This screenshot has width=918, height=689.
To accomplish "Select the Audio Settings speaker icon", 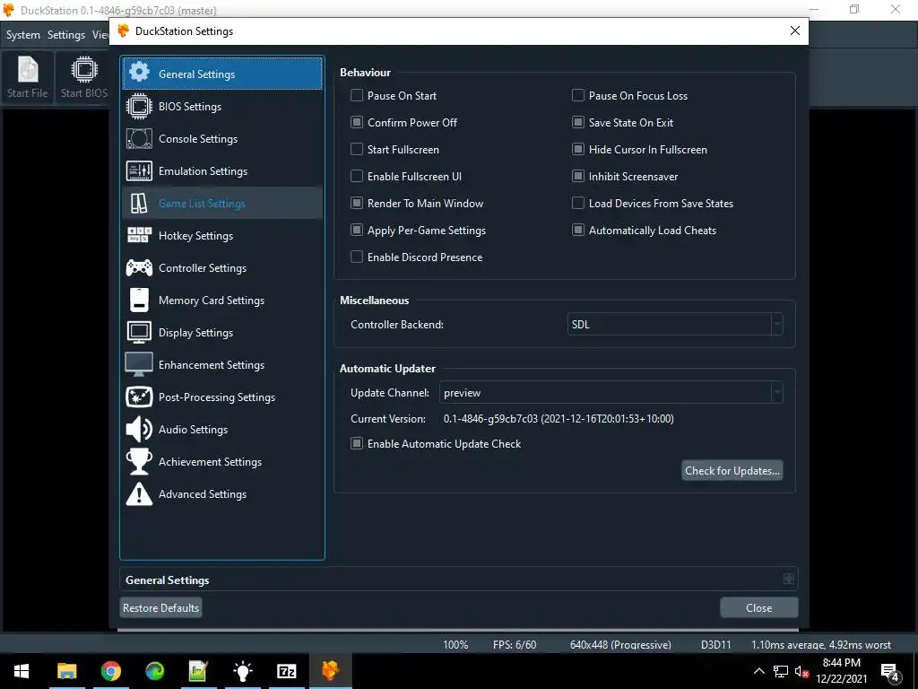I will coord(139,430).
